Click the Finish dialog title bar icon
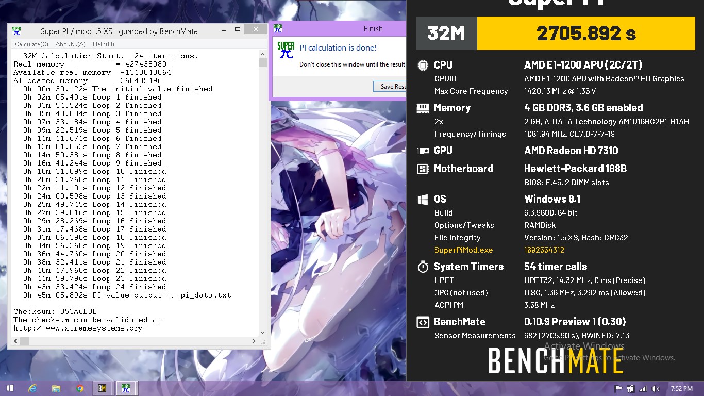 [278, 28]
